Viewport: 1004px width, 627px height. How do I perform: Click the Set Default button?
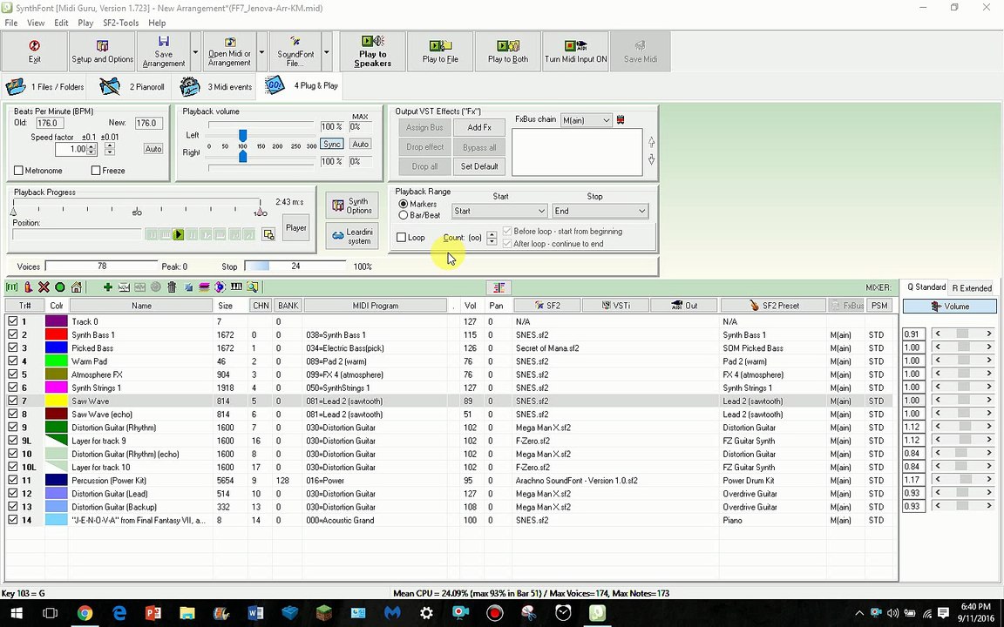(x=479, y=166)
